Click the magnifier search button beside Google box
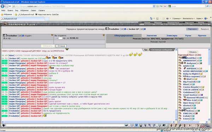212x132 pixels. point(207,6)
